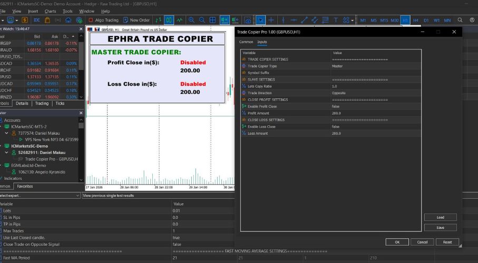Viewport: 478px width, 263px height.
Task: Toggle Algo Trading on or off
Action: click(103, 20)
